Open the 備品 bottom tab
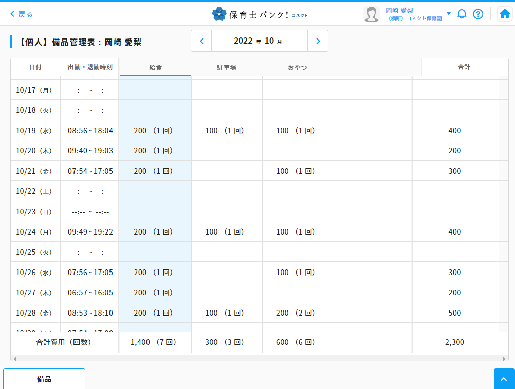Viewport: 515px width, 389px height. click(x=44, y=379)
